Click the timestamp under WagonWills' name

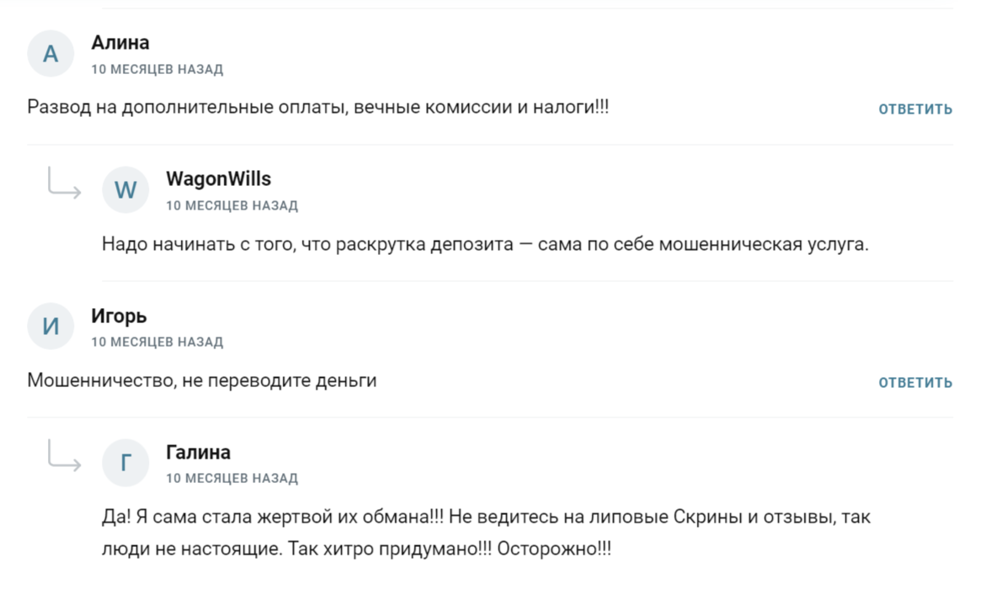click(232, 205)
